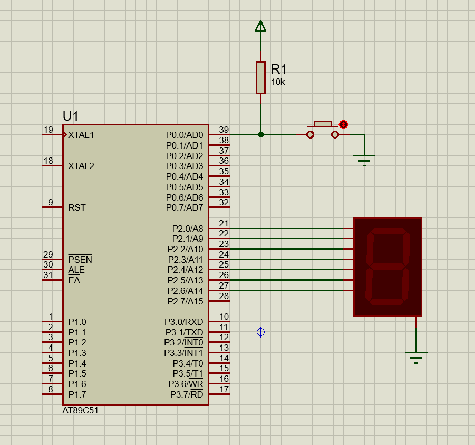Click the wire junction dot on P0.0 line
This screenshot has width=475, height=445.
[x=260, y=135]
